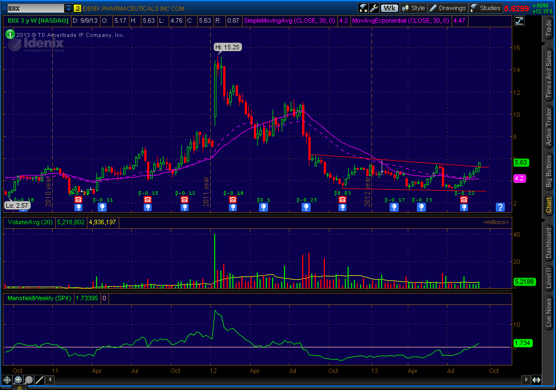Switch to the Trade side tab

(549, 28)
